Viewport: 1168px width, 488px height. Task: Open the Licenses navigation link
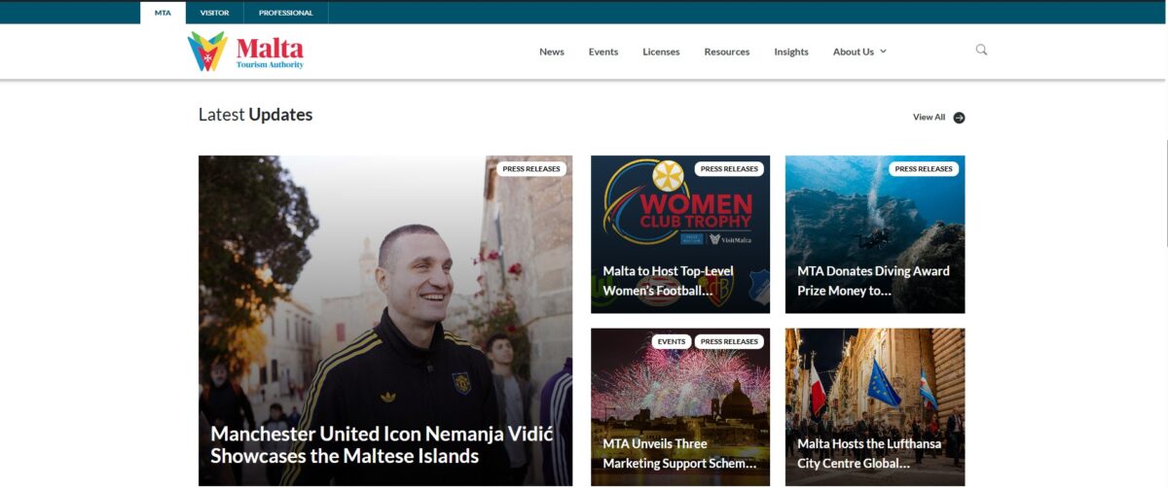click(661, 52)
